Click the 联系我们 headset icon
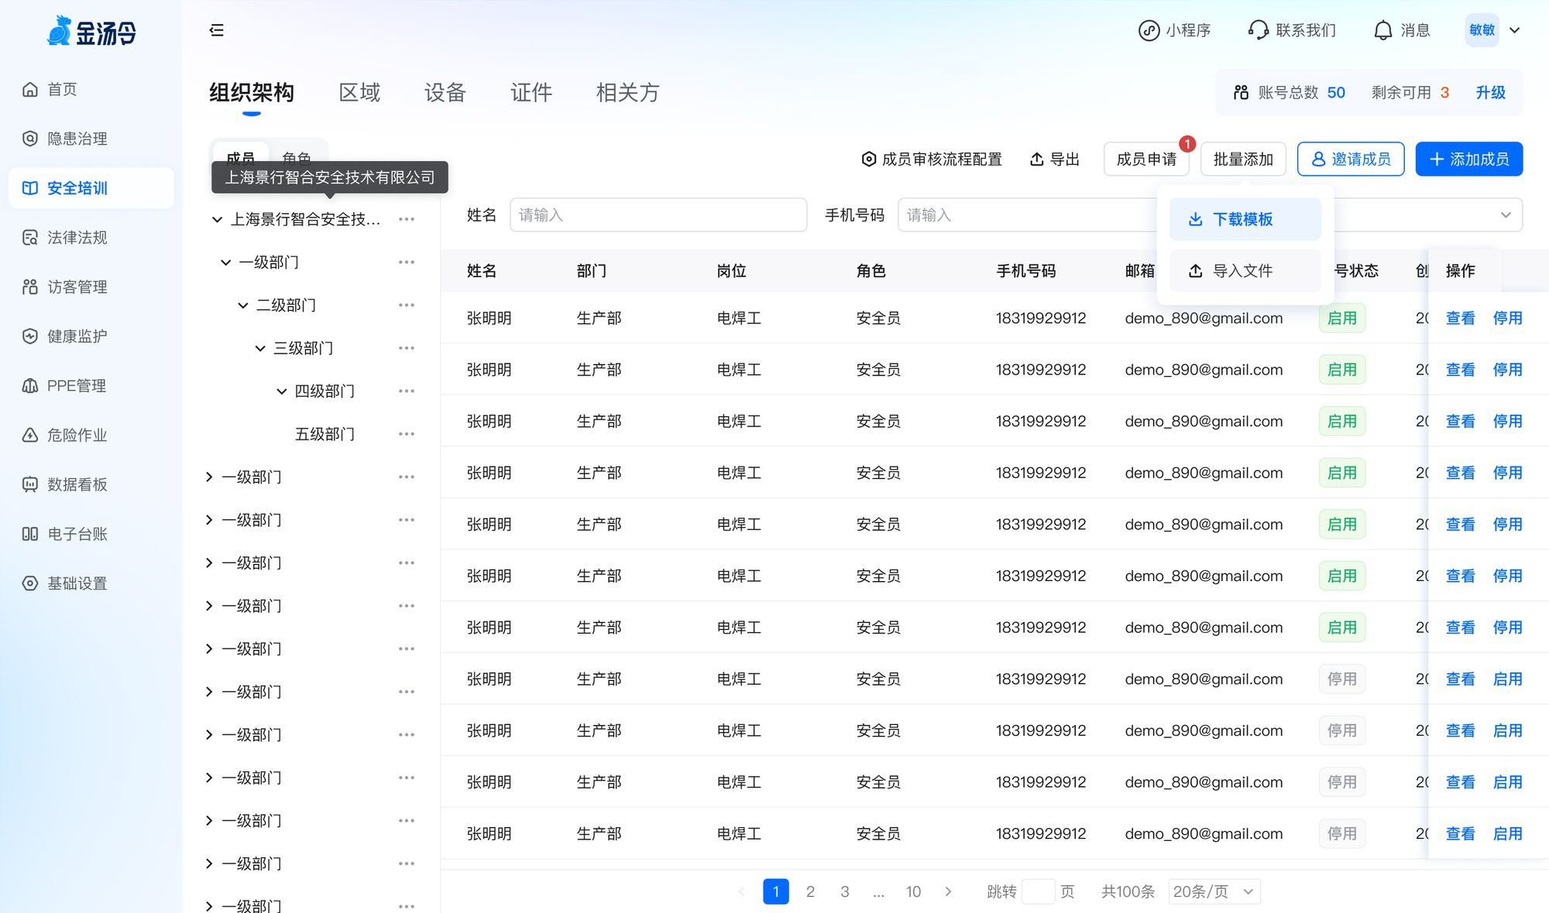Viewport: 1549px width, 913px height. pyautogui.click(x=1259, y=30)
